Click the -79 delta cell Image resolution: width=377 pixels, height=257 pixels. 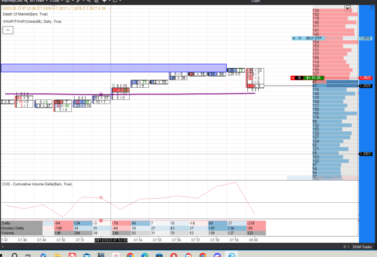coord(121,223)
